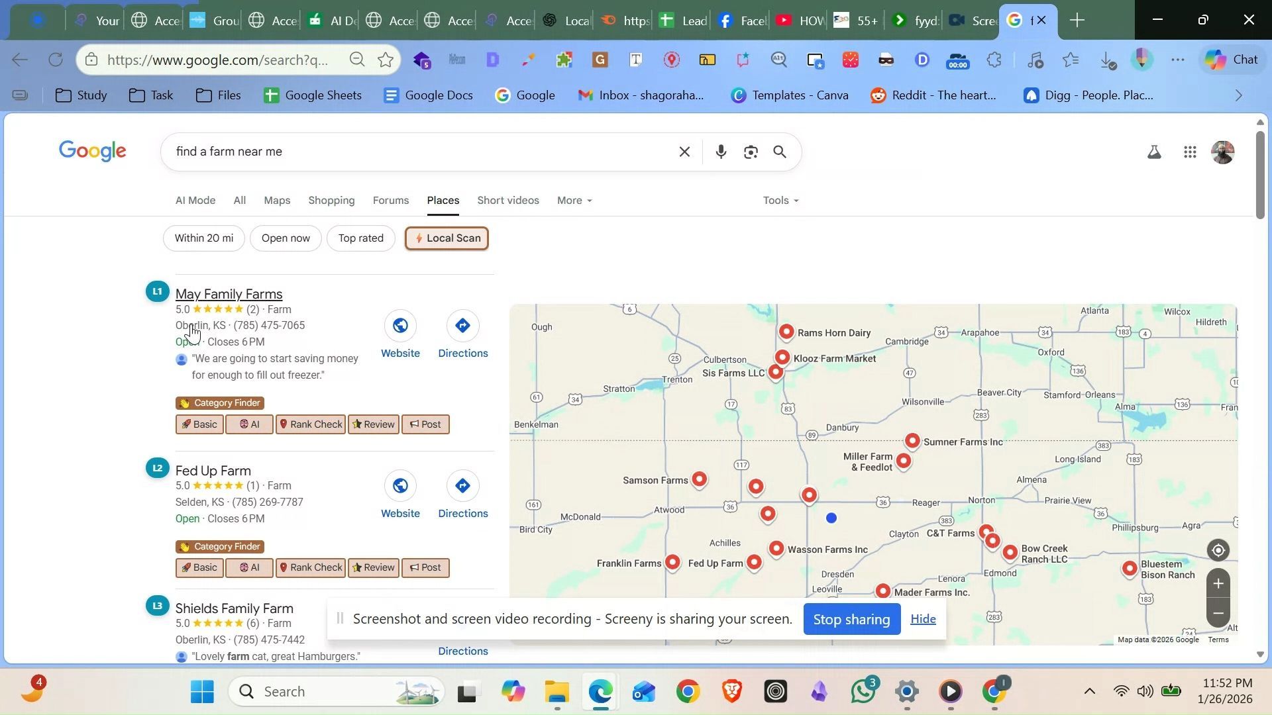Show hidden system tray icons chevron
Screen dimensions: 1272x715
pyautogui.click(x=1089, y=692)
